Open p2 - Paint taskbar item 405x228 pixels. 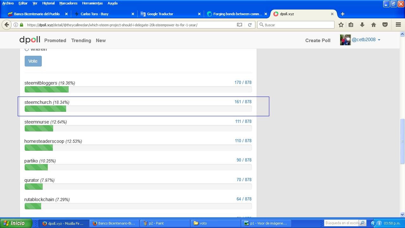(x=165, y=223)
